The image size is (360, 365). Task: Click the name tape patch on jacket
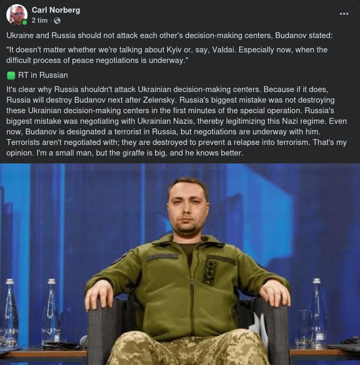[163, 257]
